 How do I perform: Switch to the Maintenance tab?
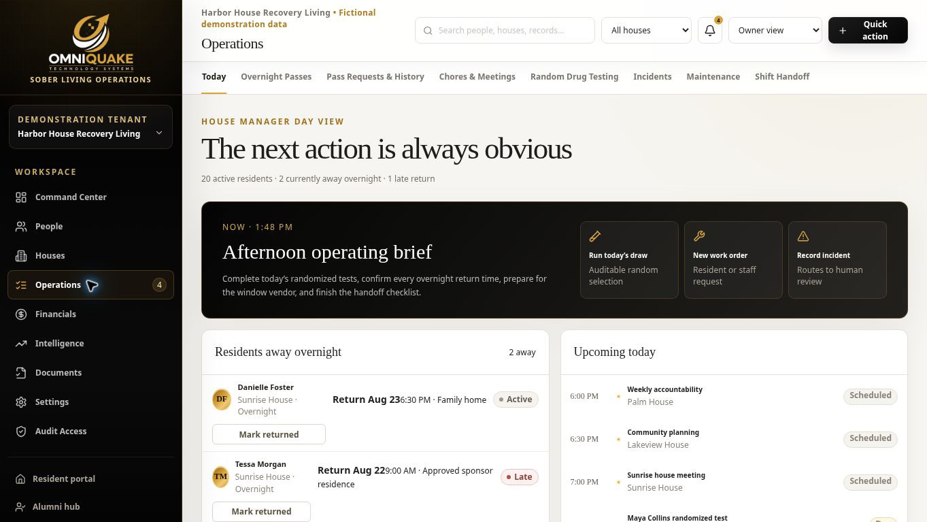pos(713,77)
